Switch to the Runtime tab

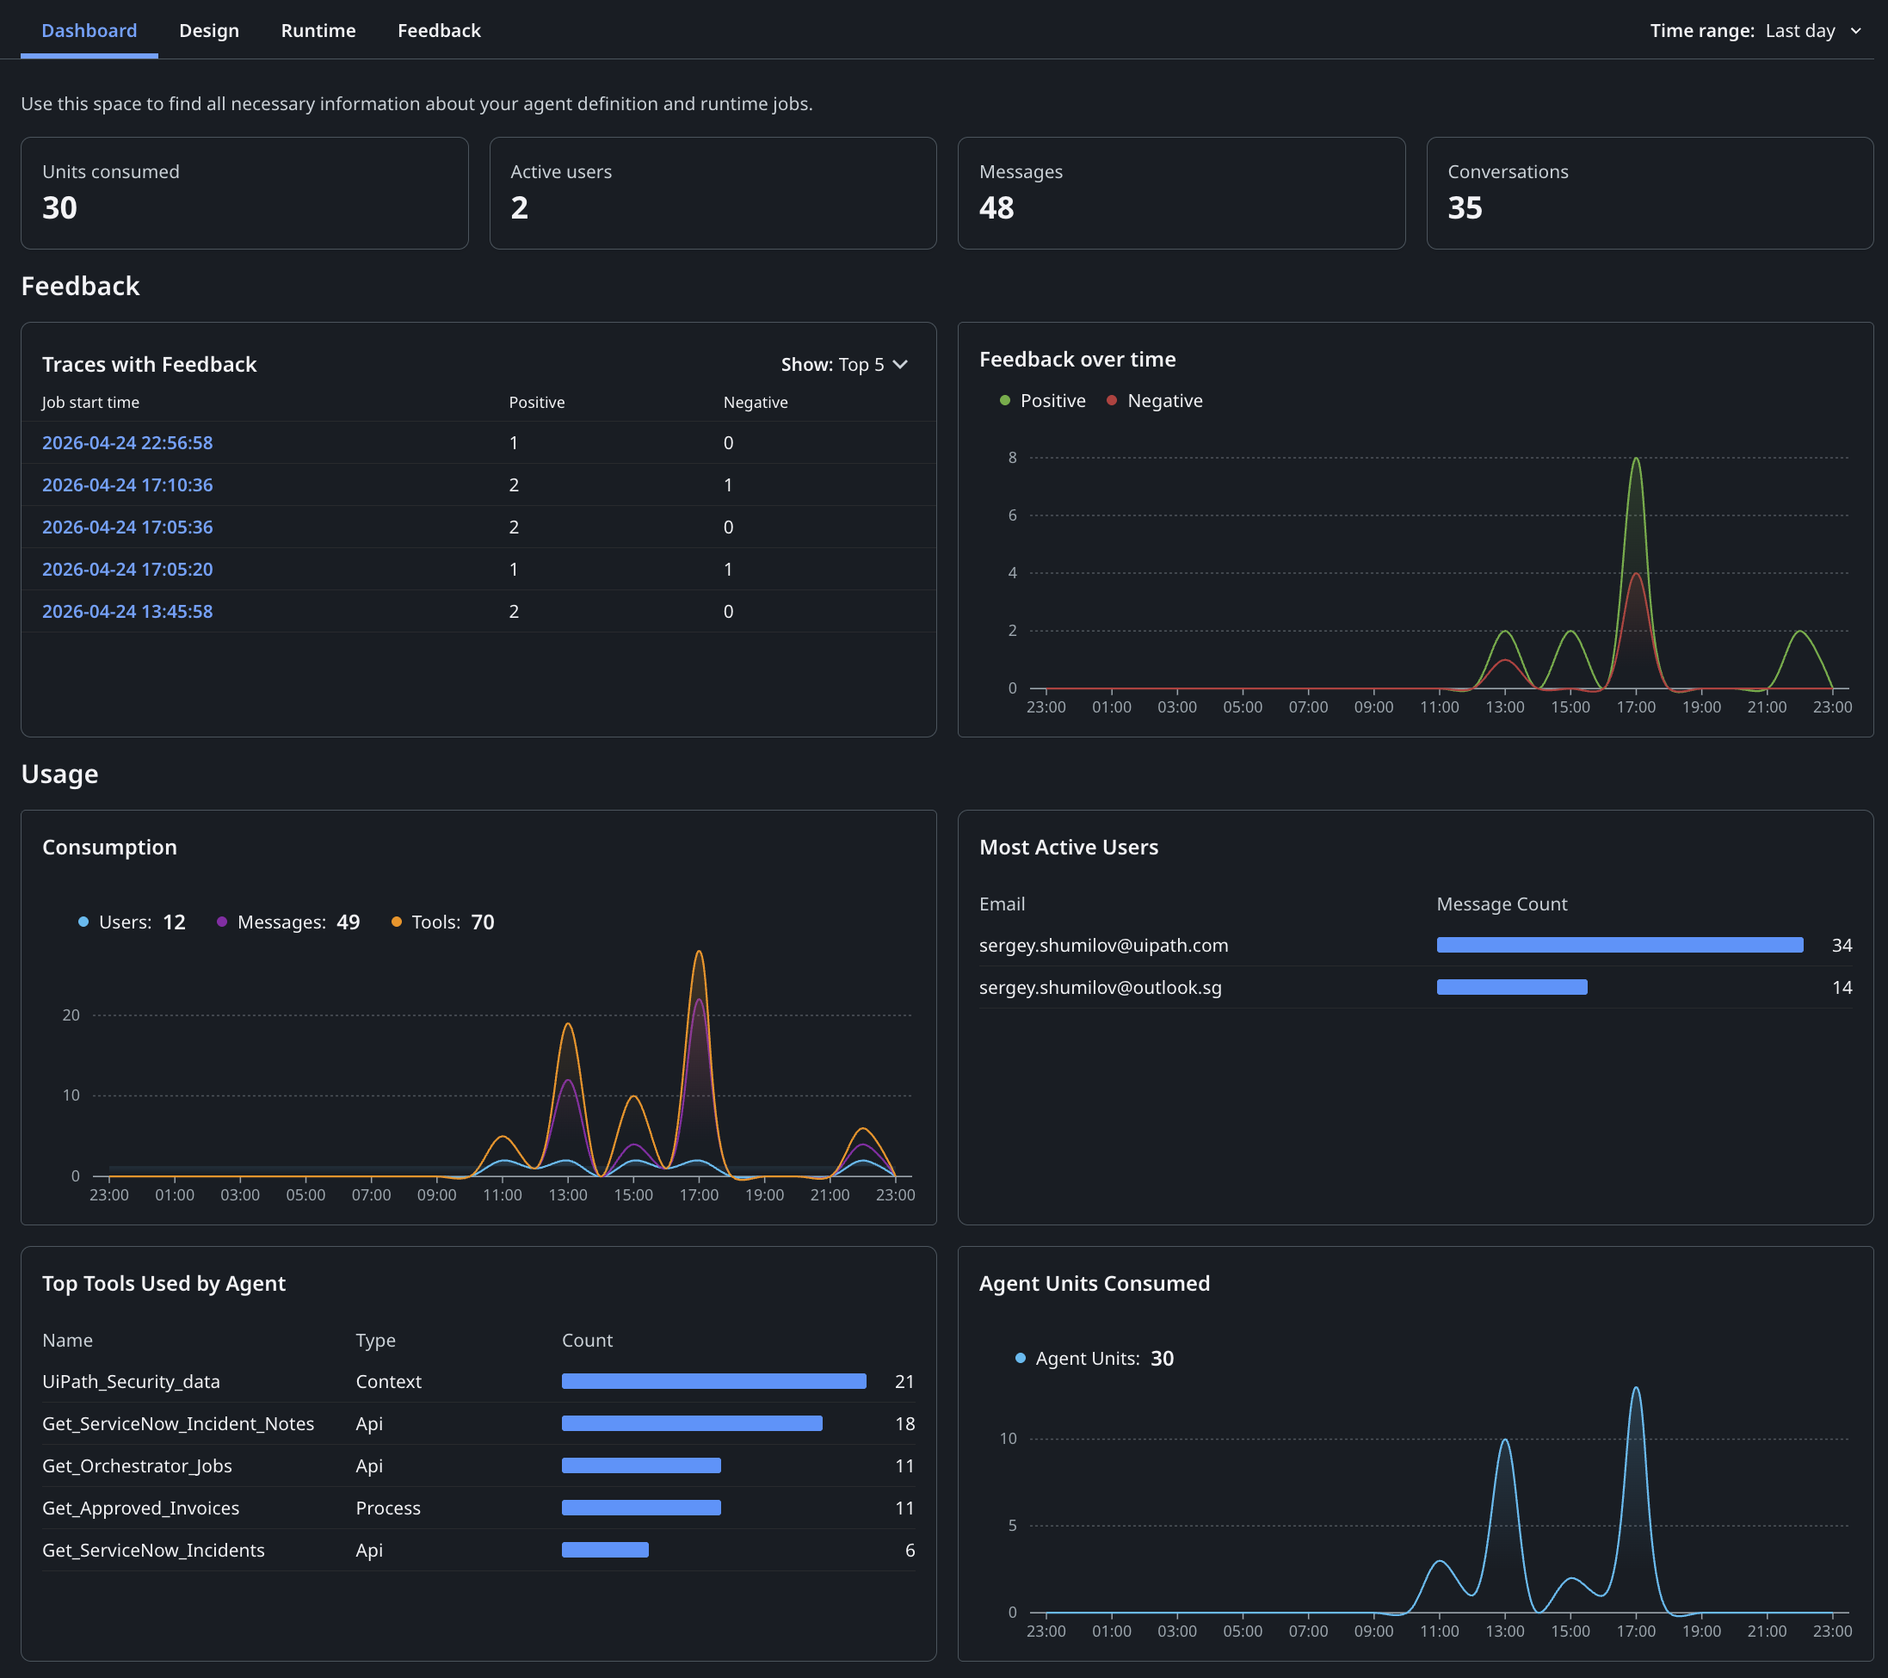click(x=318, y=30)
